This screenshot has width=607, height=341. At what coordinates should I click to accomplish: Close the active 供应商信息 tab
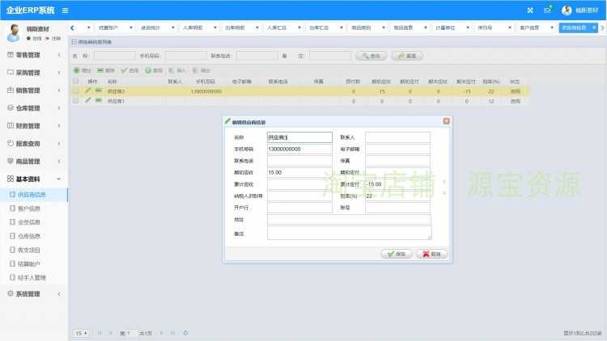[x=594, y=27]
